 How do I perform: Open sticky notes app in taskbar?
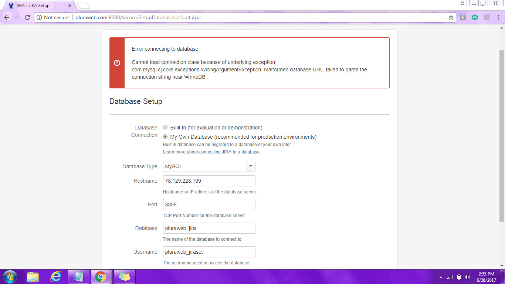(125, 277)
